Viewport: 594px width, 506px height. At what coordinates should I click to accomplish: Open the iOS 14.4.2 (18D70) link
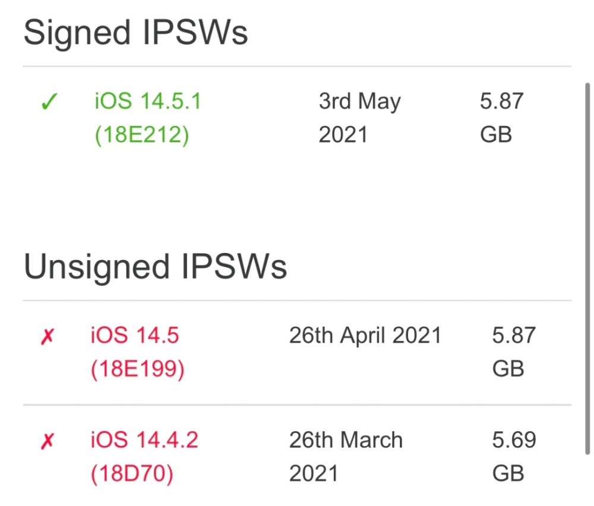144,457
